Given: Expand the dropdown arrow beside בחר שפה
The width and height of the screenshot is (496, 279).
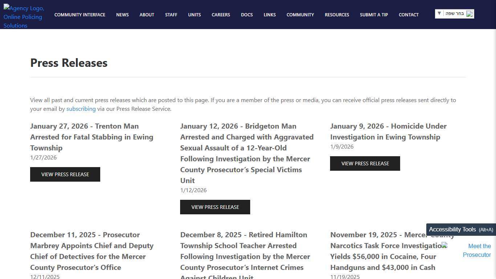Looking at the screenshot, I should point(440,13).
